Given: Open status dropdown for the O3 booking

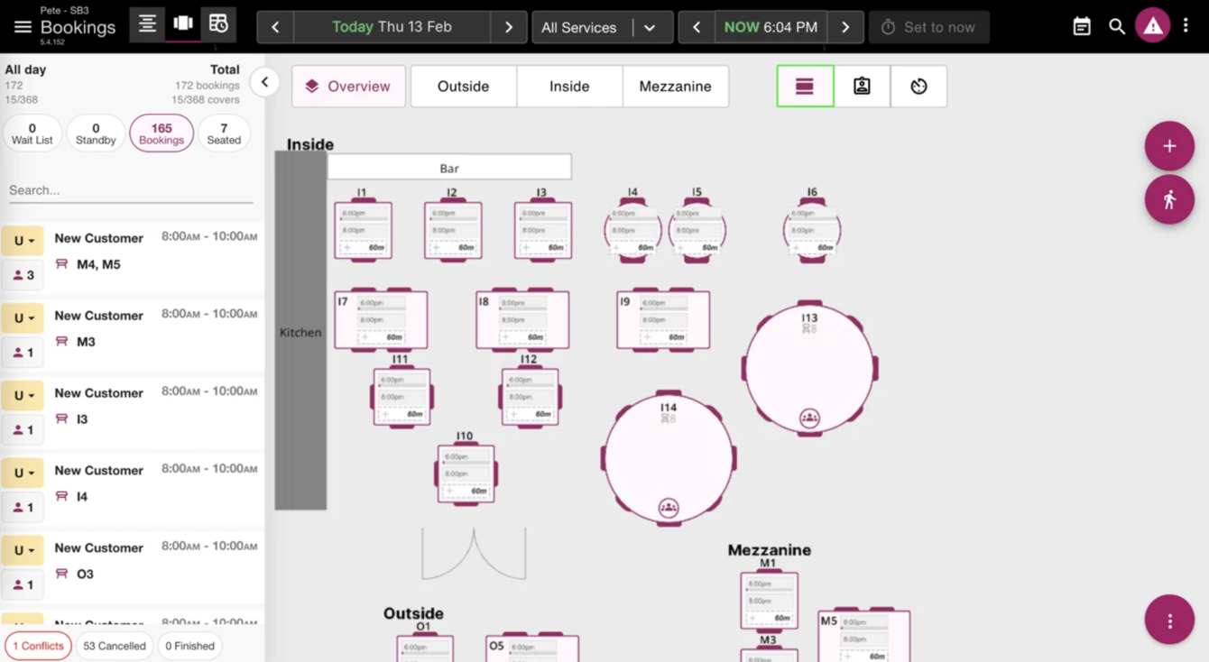Looking at the screenshot, I should click(23, 551).
